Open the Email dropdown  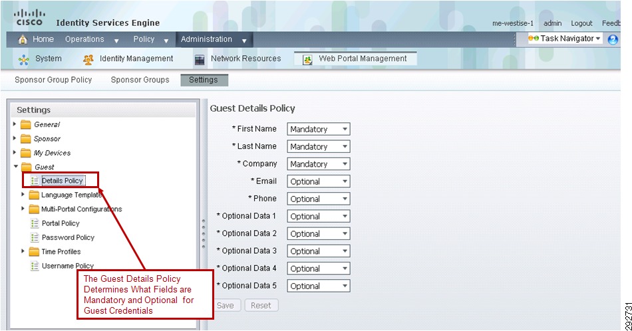(x=319, y=181)
